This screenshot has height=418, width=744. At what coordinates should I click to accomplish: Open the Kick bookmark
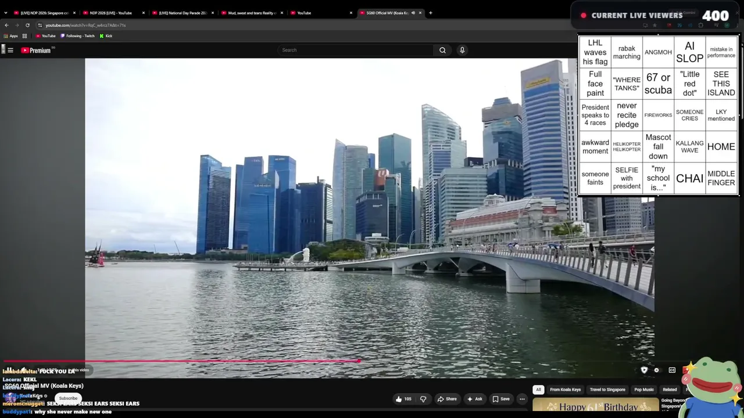(106, 36)
